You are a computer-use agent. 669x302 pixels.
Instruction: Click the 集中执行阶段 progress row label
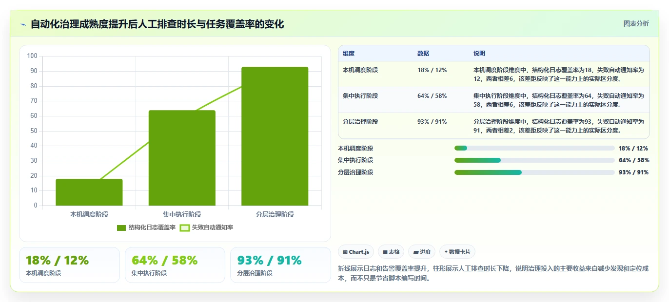pyautogui.click(x=355, y=160)
